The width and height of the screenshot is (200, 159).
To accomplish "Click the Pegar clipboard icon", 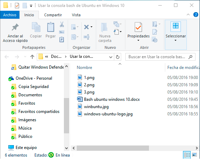I will 51,27.
